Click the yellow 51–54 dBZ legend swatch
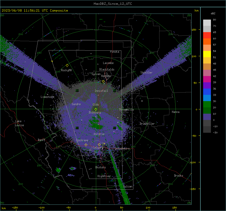Screen dimensions: 226x211 point(207,54)
